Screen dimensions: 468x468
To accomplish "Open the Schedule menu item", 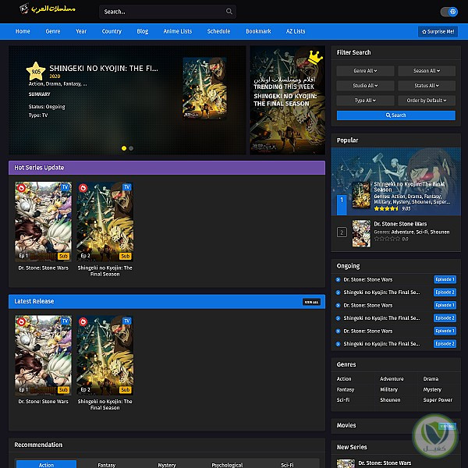I will point(218,31).
